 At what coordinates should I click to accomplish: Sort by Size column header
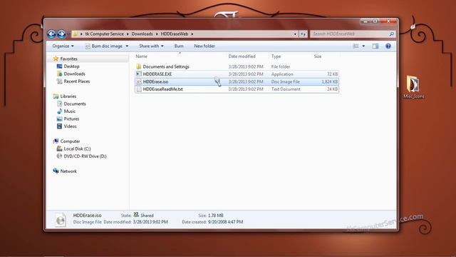point(318,56)
